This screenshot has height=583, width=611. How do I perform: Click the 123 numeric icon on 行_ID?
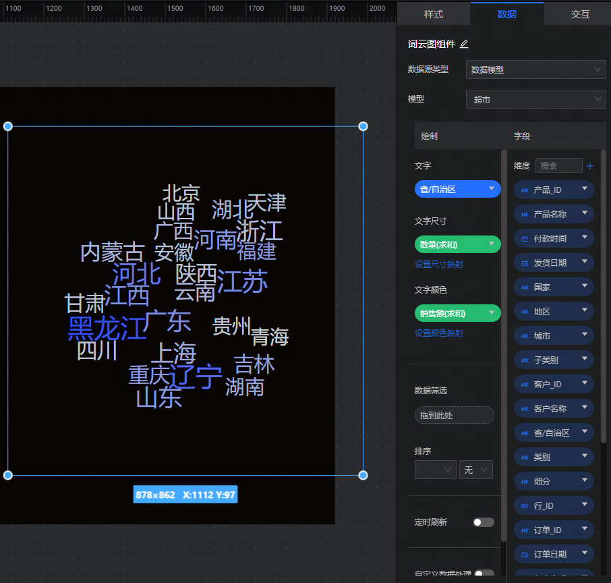coord(525,506)
